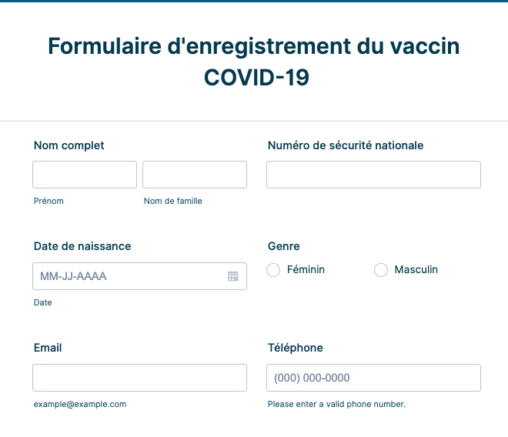Screen dimensions: 508x437
Task: Click the Email input field
Action: (x=139, y=378)
